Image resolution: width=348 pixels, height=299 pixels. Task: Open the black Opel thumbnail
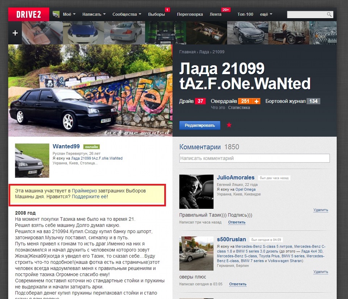coord(248,33)
